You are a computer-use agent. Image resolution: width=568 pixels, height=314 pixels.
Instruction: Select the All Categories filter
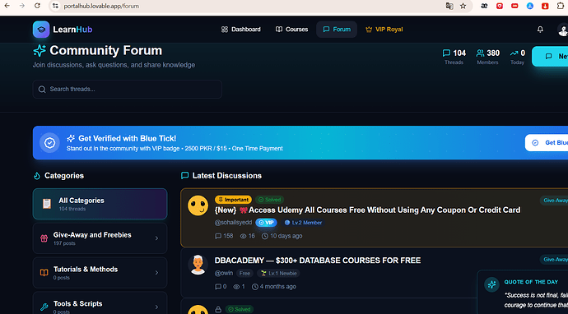100,204
